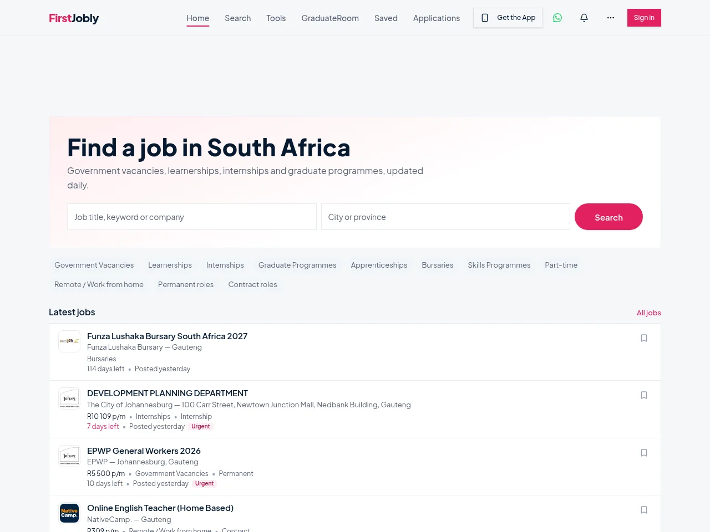Select the Learnerships category chip
This screenshot has width=710, height=532.
point(170,265)
